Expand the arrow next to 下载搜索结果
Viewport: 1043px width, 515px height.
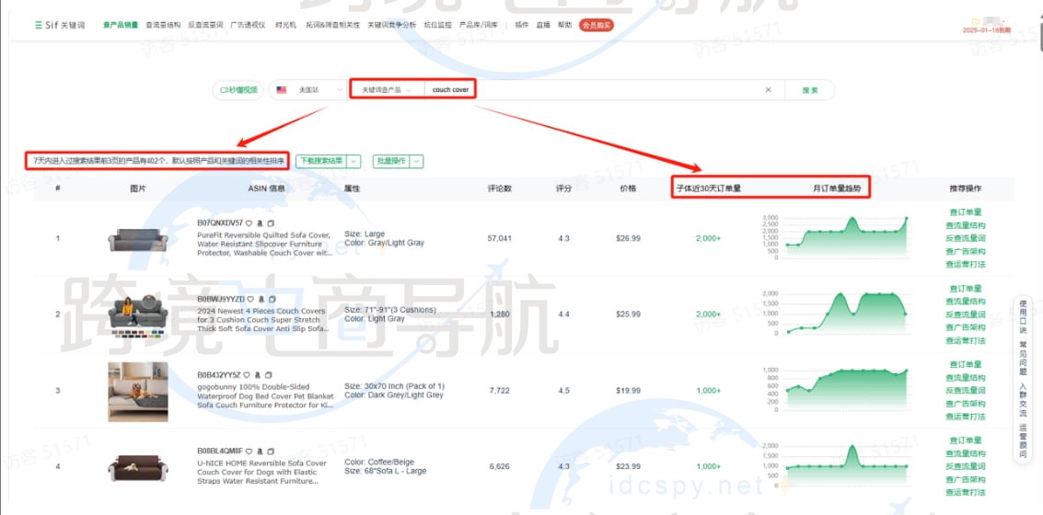353,161
